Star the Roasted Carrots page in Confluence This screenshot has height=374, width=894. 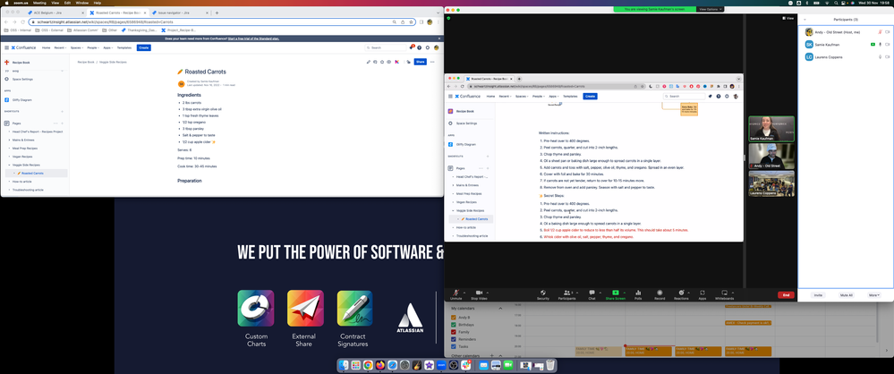click(382, 62)
